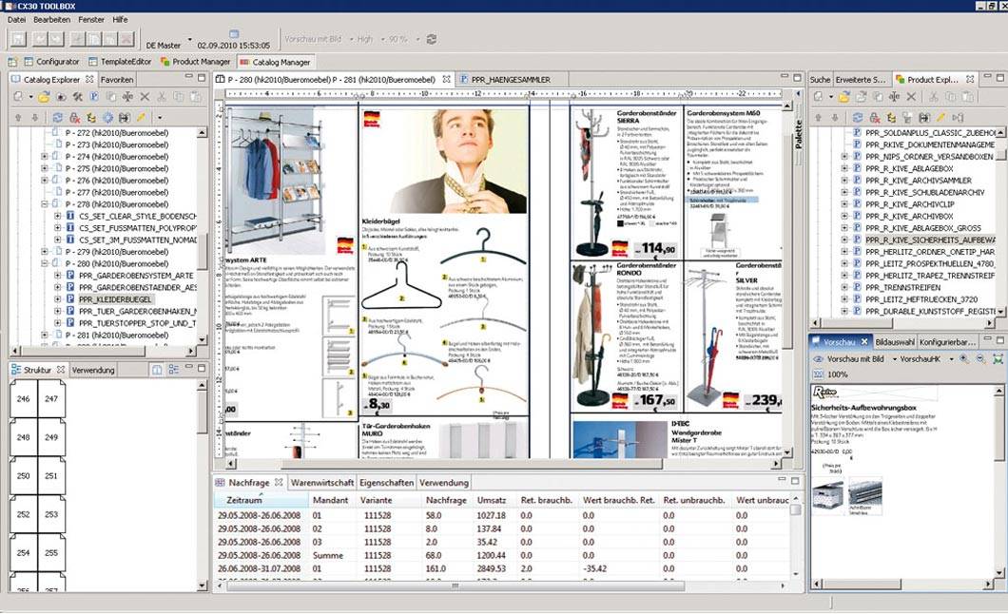
Task: Click the Nachfrage table horizontal scrollbar
Action: click(x=501, y=585)
